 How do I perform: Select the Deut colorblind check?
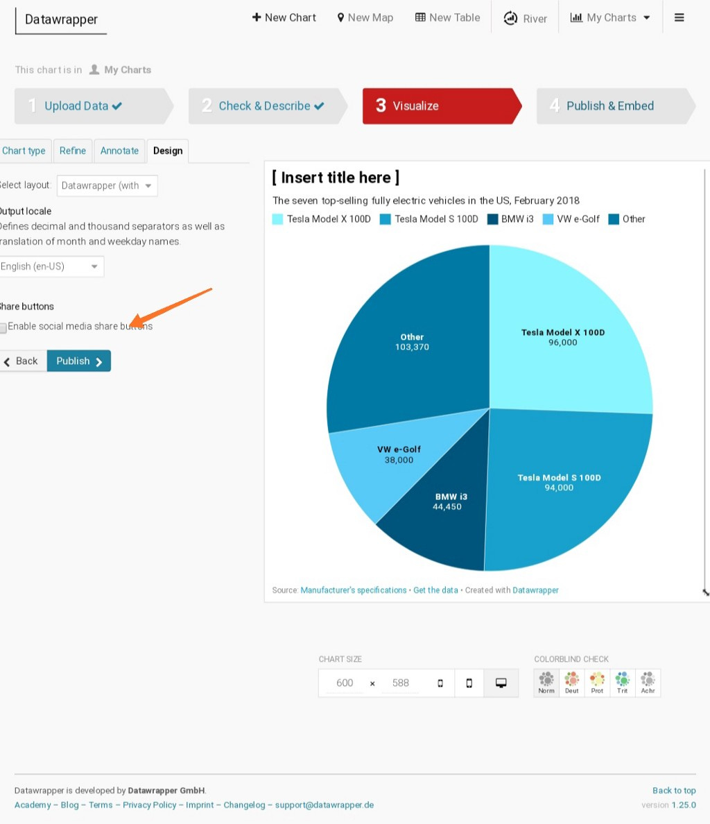[571, 683]
